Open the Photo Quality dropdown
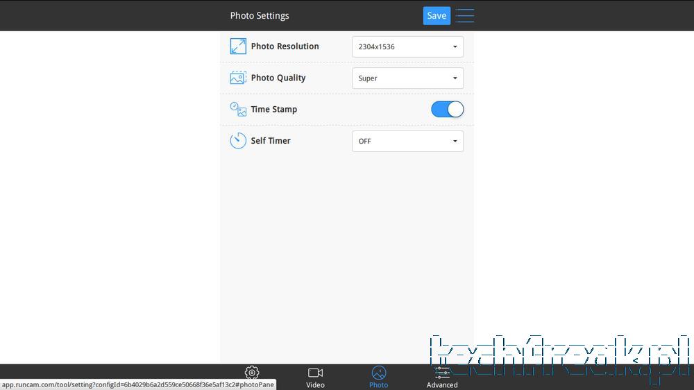Screen dimensions: 694x390 point(407,78)
